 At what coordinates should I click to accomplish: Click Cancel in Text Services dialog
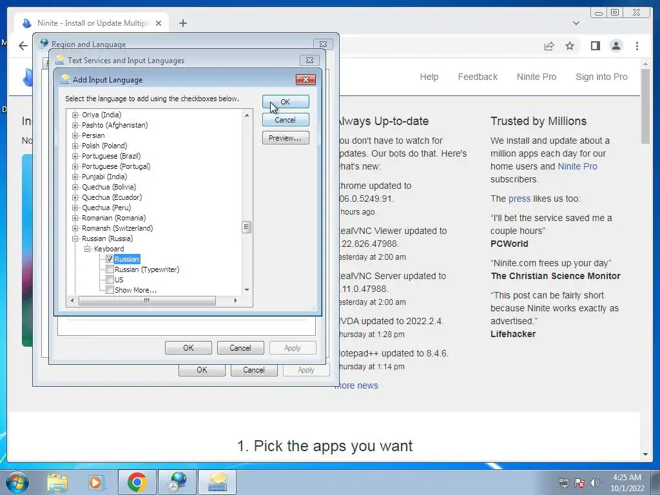click(x=240, y=348)
